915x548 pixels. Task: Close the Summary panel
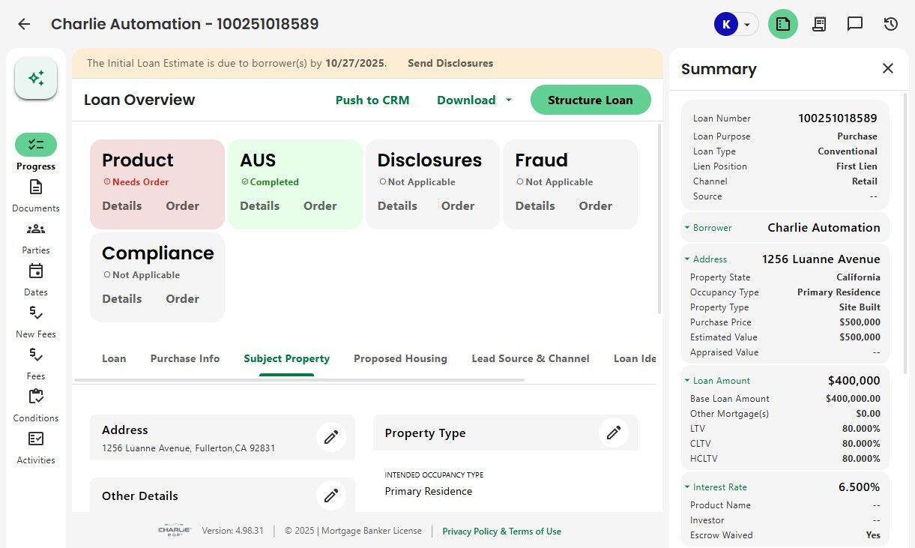click(888, 69)
